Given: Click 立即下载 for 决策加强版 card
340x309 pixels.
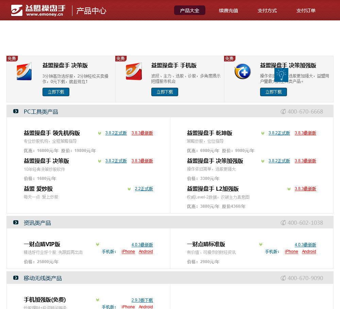Looking at the screenshot, I should click(x=274, y=92).
